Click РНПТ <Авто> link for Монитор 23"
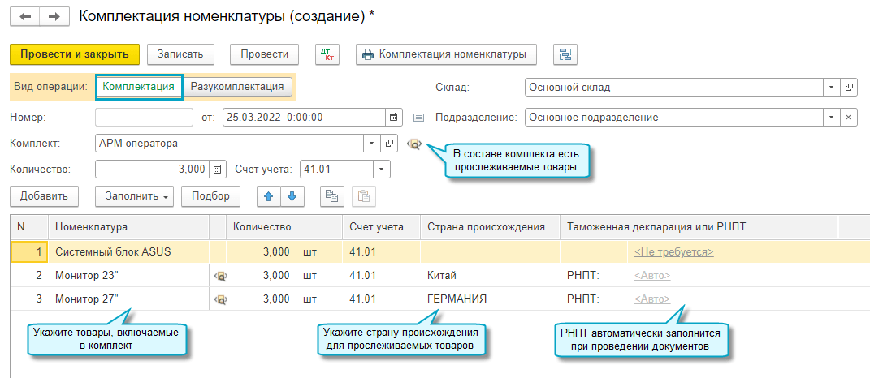Image resolution: width=870 pixels, height=378 pixels. 652,276
